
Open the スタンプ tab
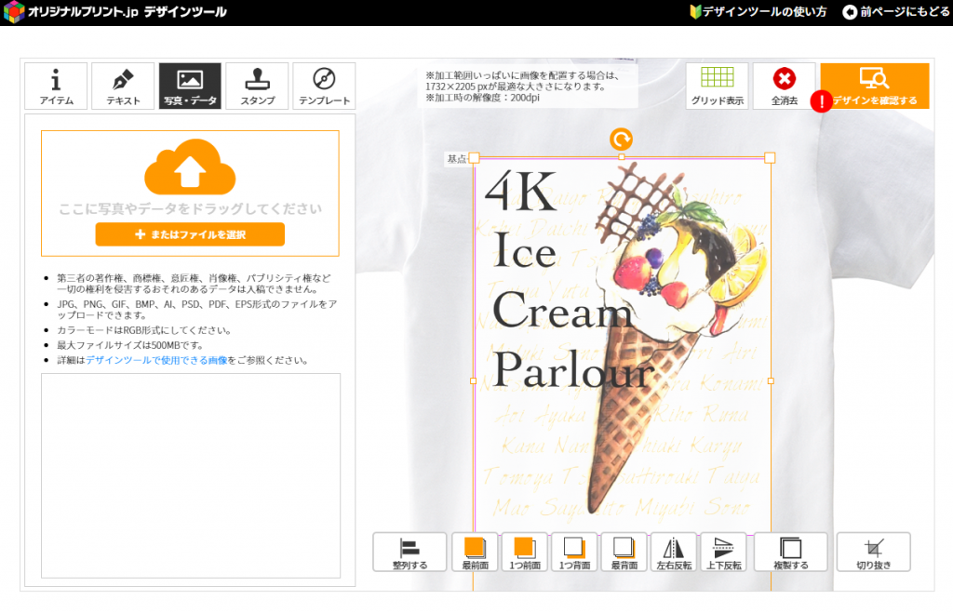[257, 86]
